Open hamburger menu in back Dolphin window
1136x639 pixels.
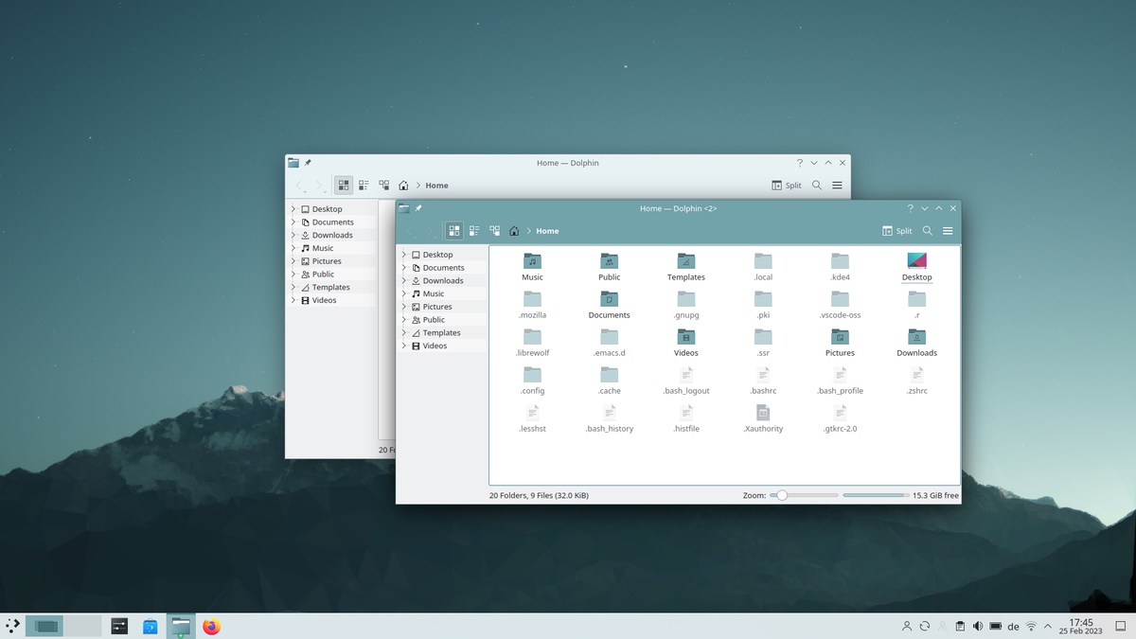837,186
